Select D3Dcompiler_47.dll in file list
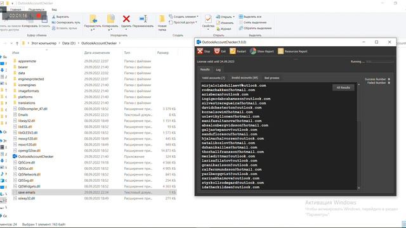406x228 pixels. point(32,109)
